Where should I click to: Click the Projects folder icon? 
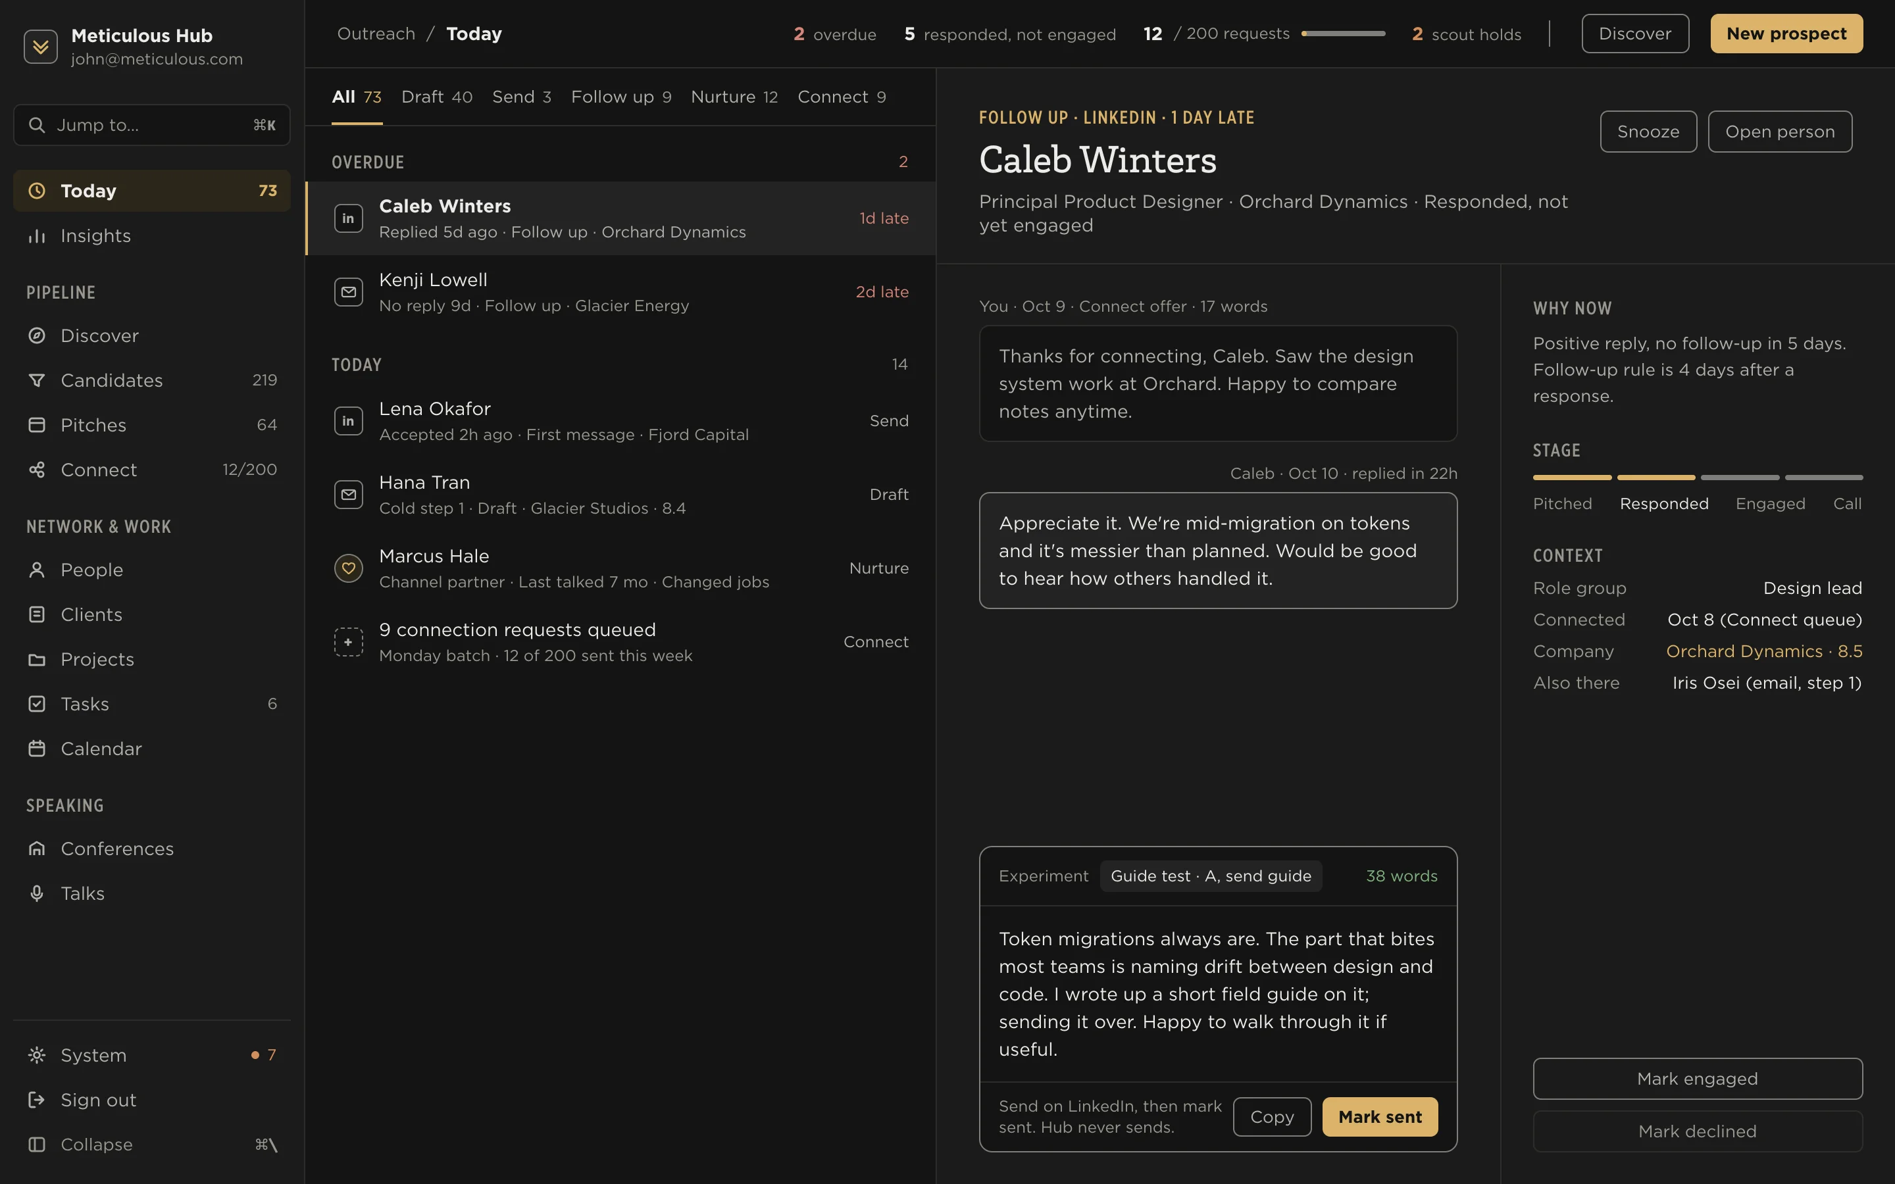(37, 658)
